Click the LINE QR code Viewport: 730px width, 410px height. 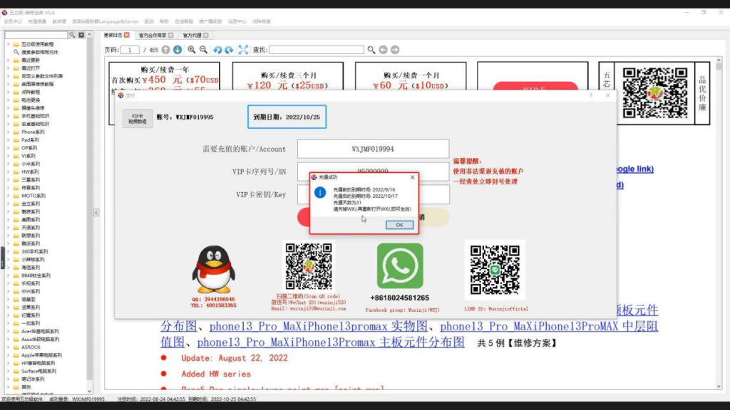point(495,270)
